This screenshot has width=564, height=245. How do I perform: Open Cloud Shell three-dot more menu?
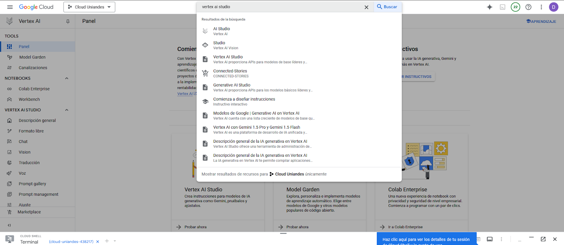click(501, 239)
